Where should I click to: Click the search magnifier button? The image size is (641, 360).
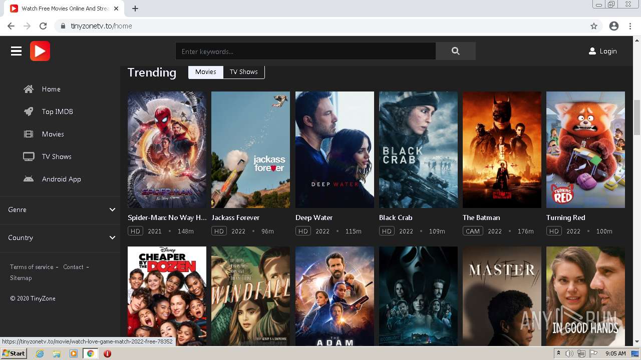(455, 51)
